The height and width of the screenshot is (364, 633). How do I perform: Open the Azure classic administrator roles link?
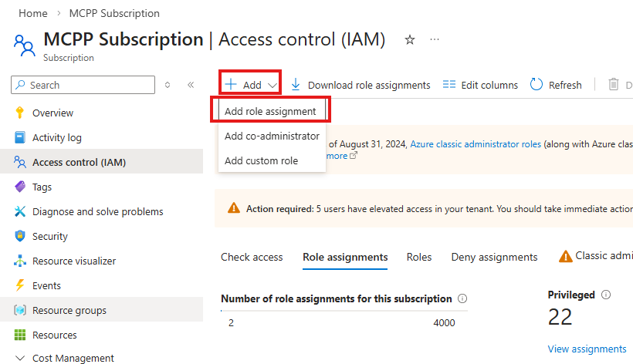click(x=476, y=143)
